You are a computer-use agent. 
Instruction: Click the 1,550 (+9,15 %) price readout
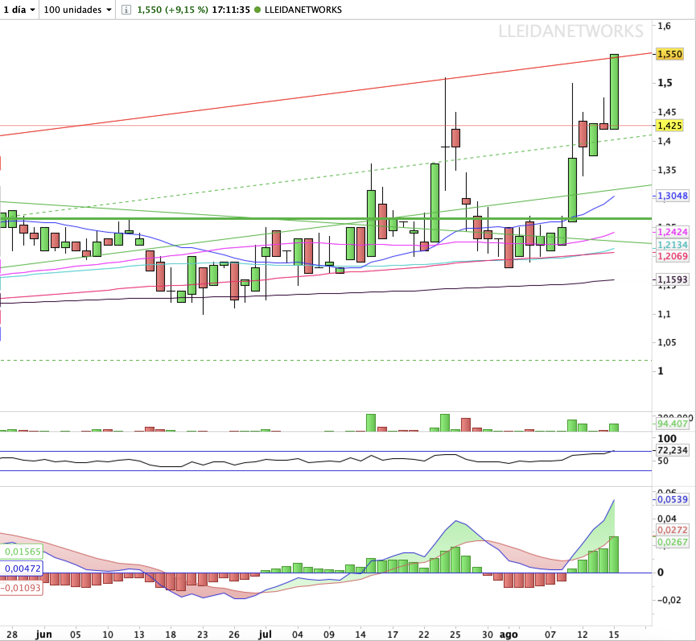[x=173, y=10]
